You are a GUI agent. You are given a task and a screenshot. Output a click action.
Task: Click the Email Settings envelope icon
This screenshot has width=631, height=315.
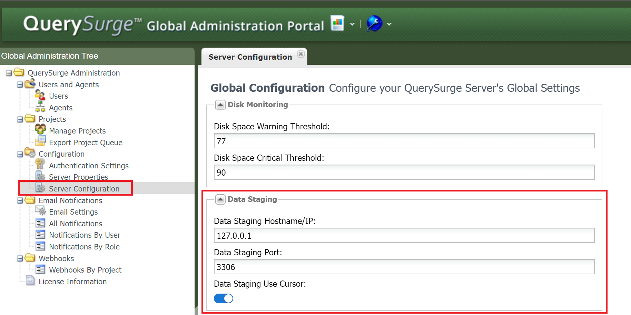click(40, 211)
